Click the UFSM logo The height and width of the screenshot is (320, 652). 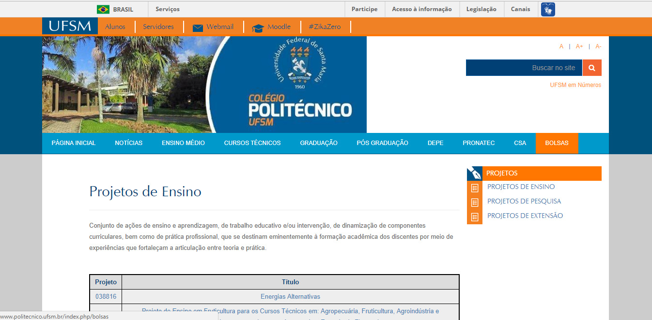point(70,27)
